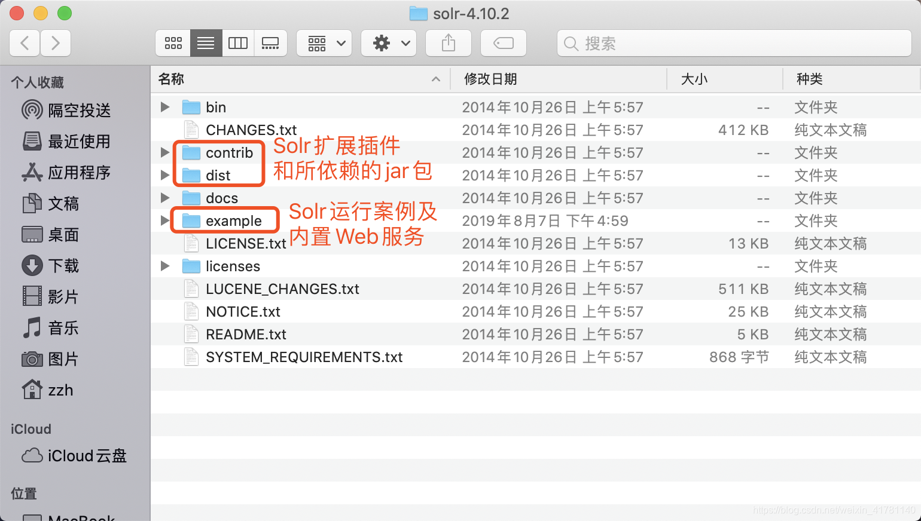Click the 412 KB size cell
The width and height of the screenshot is (921, 521).
coord(743,130)
